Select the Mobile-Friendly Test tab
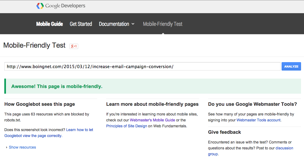The width and height of the screenshot is (304, 158). [x=163, y=24]
